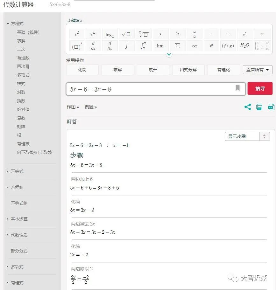Insert the fraction template
The height and width of the screenshot is (290, 276).
coord(195,34)
